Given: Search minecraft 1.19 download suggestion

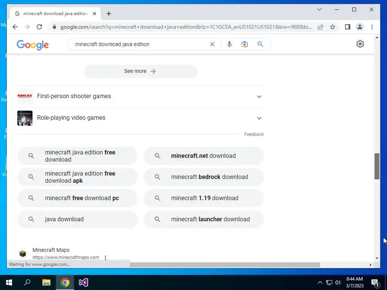Looking at the screenshot, I should [x=204, y=198].
